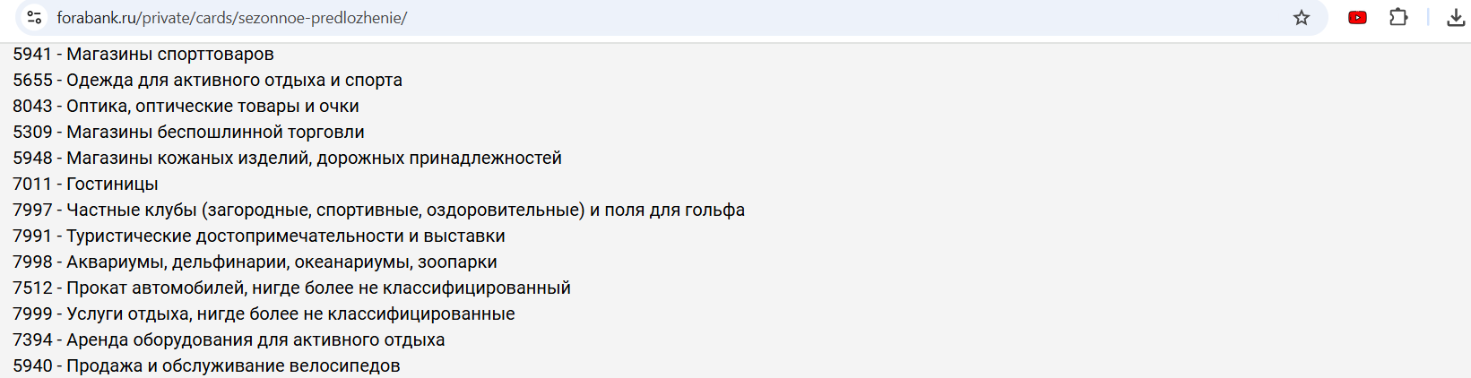Screen dimensions: 1471x378
Task: Select the 7011 - Гостиницы entry
Action: [85, 185]
